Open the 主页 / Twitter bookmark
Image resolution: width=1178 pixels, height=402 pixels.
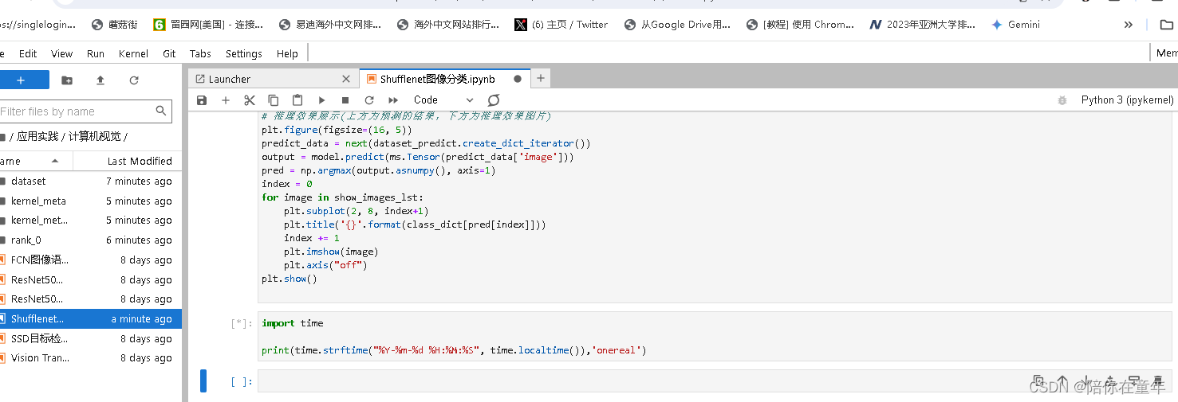pos(561,25)
